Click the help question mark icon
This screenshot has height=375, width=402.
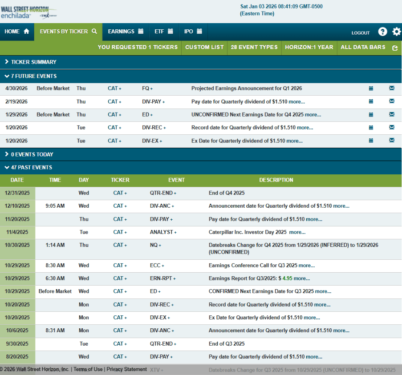(382, 32)
